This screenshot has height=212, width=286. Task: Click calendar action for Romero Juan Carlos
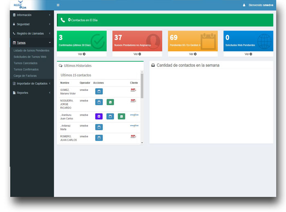[99, 138]
